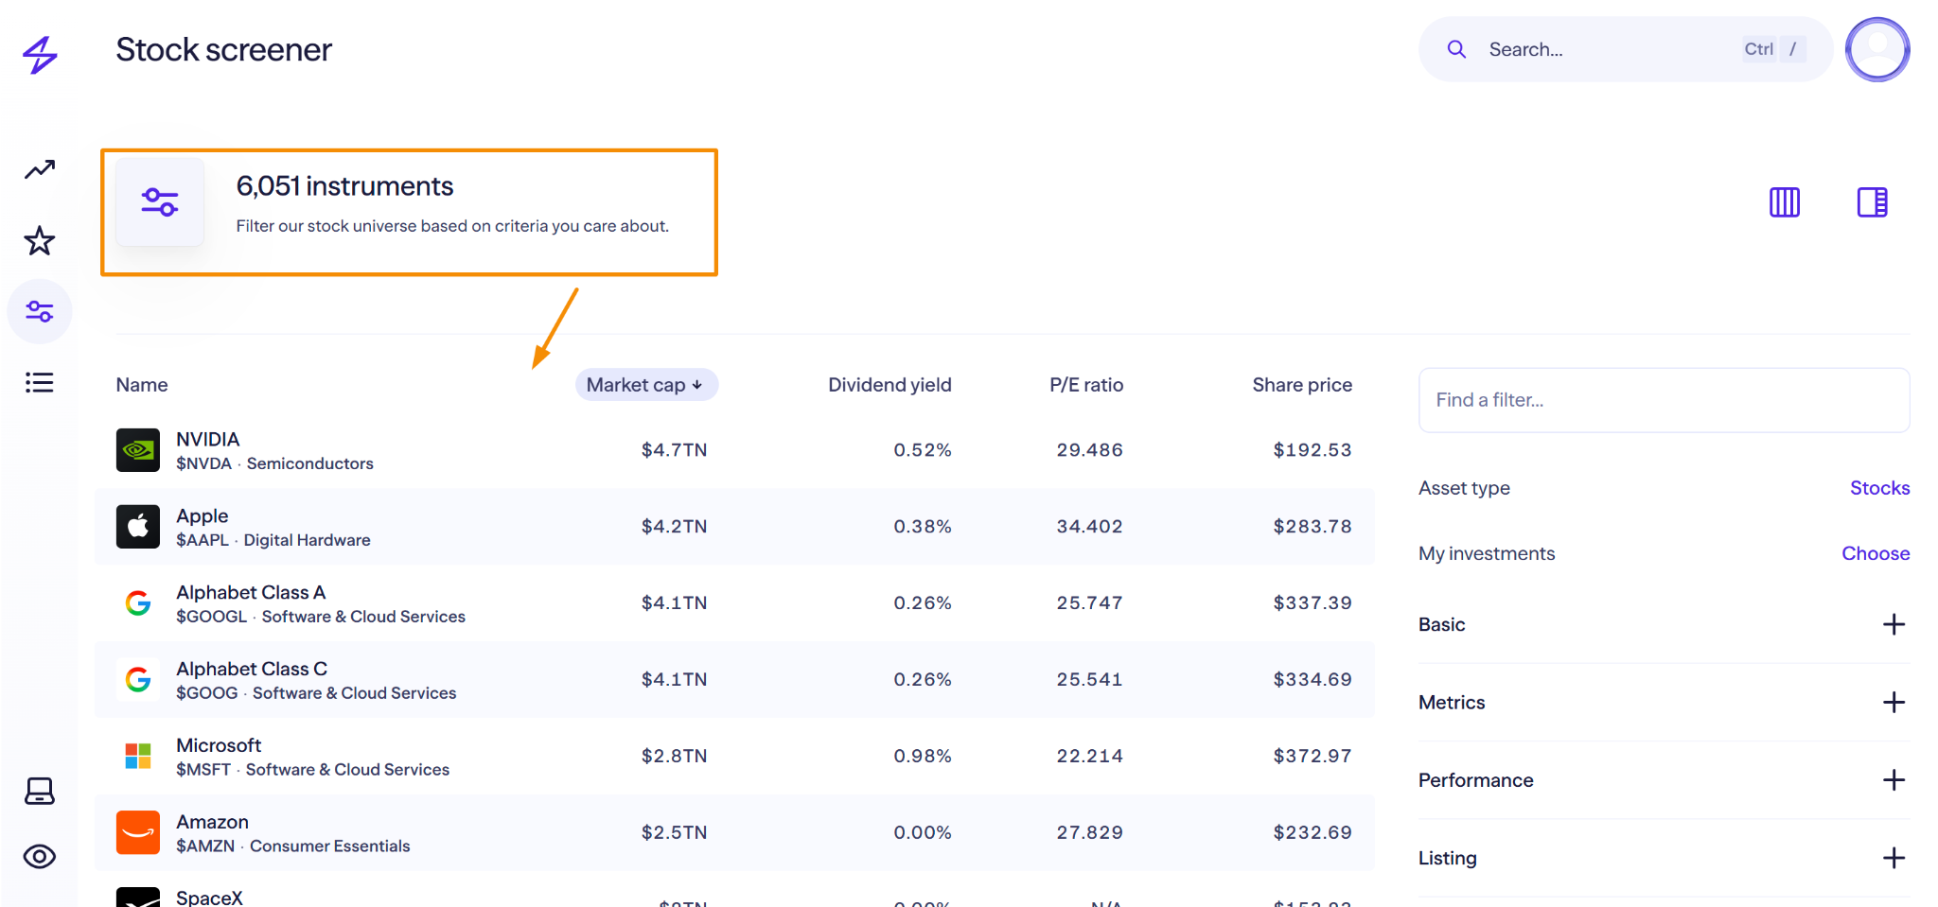
Task: Sort by Dividend yield column
Action: pyautogui.click(x=890, y=385)
